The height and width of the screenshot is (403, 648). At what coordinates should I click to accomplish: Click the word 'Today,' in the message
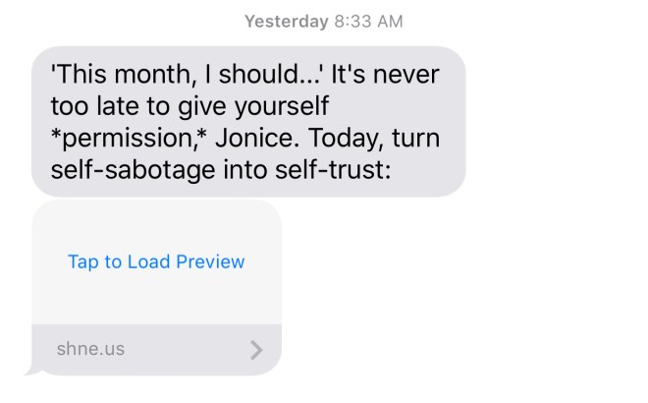pos(347,139)
